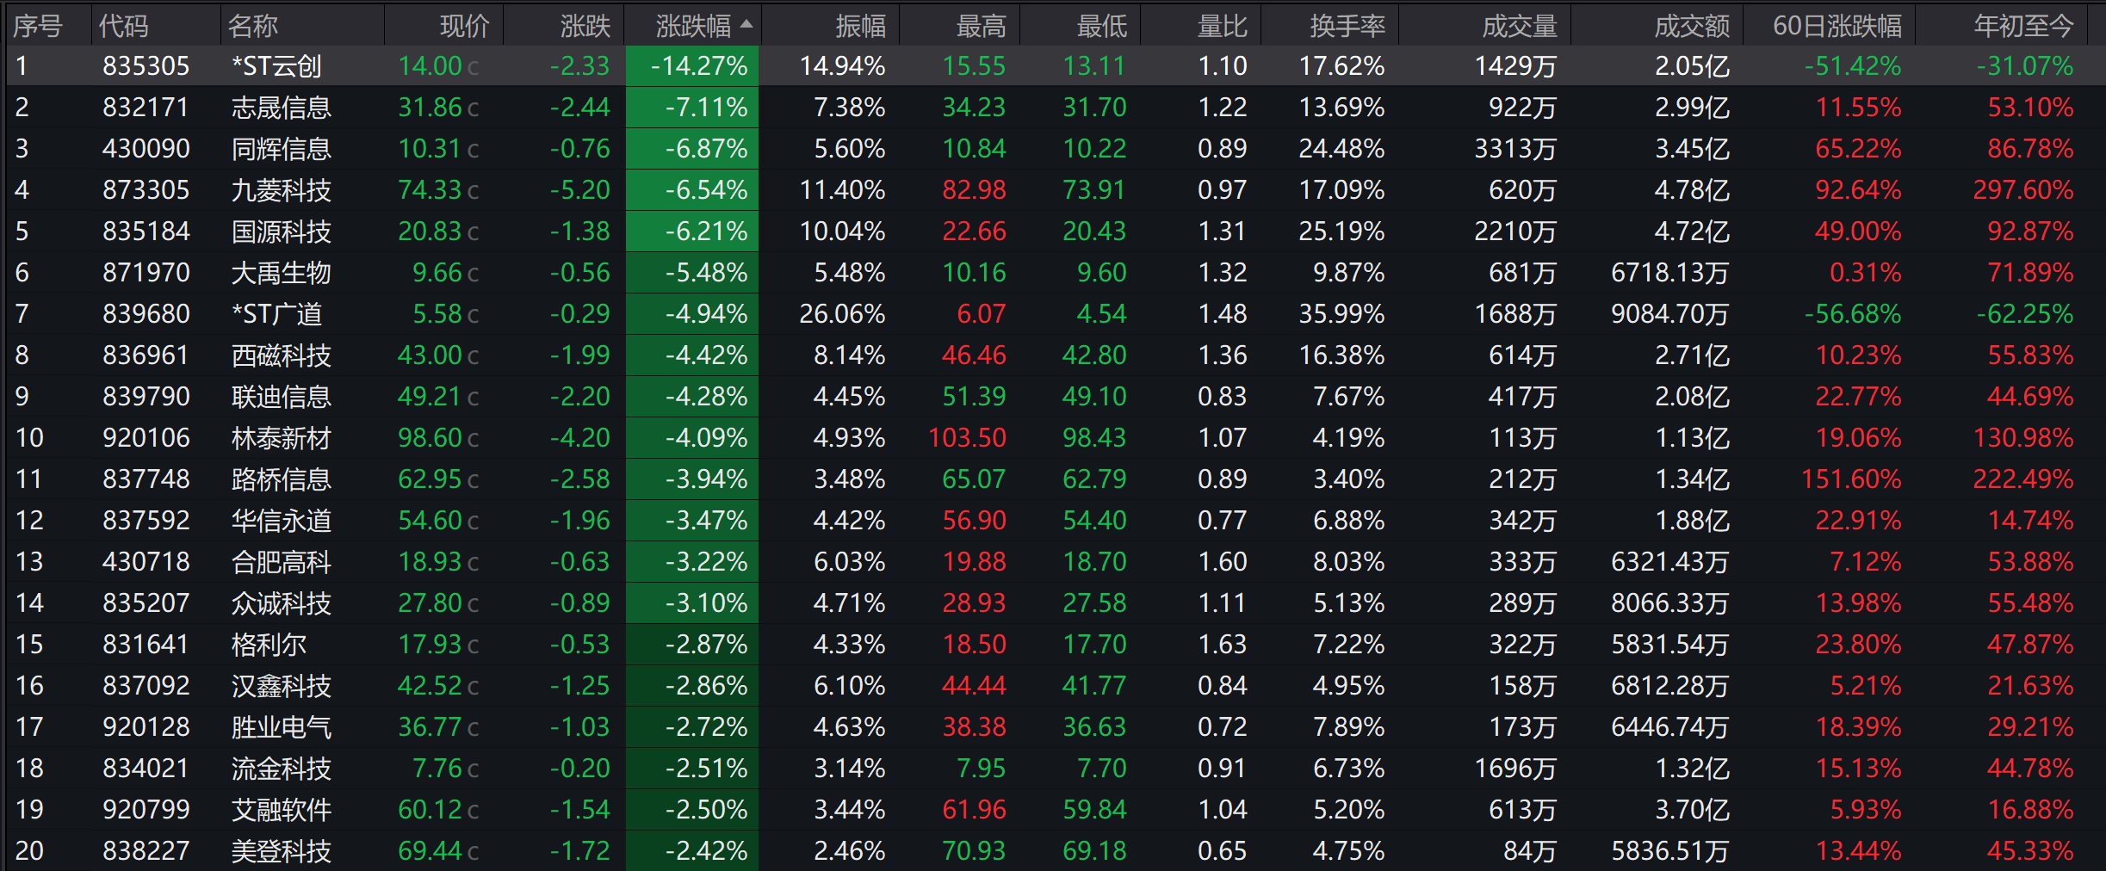Sort by the 涨跌幅 column header

coord(693,27)
